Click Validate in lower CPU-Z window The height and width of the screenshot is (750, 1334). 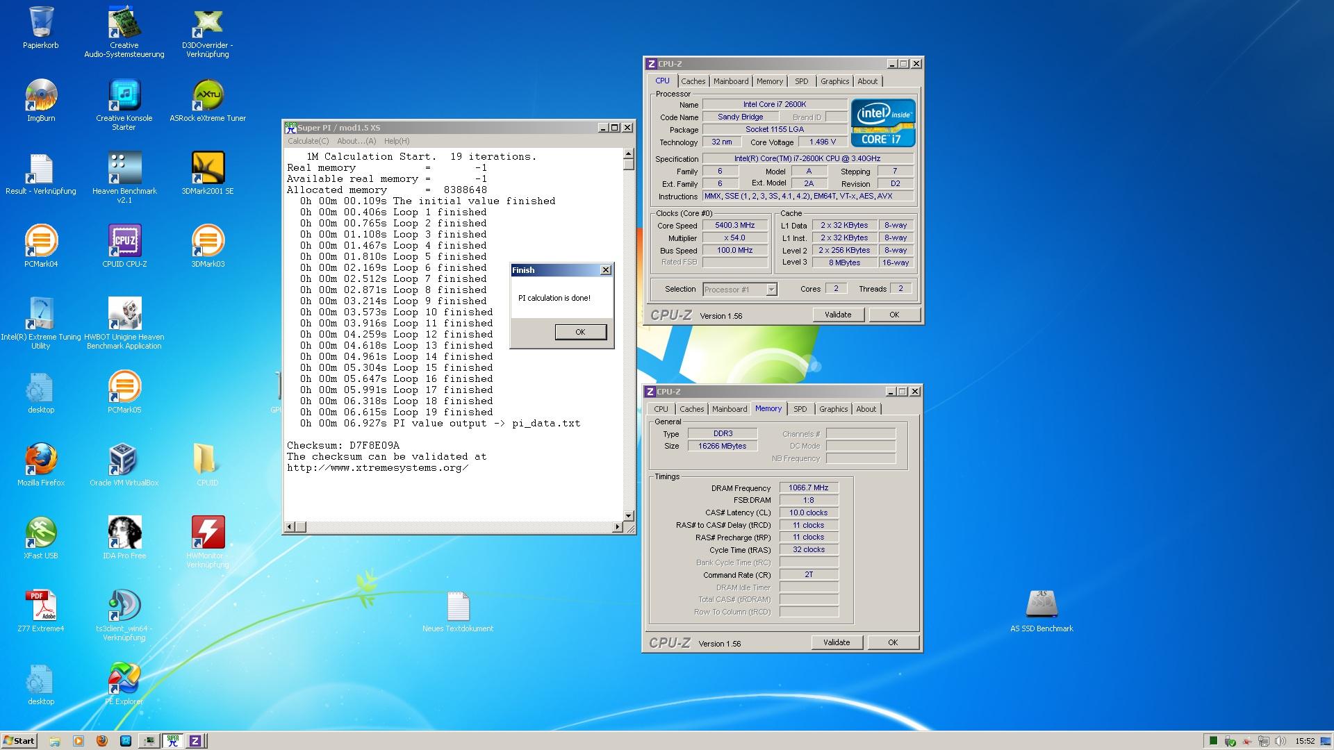(837, 642)
